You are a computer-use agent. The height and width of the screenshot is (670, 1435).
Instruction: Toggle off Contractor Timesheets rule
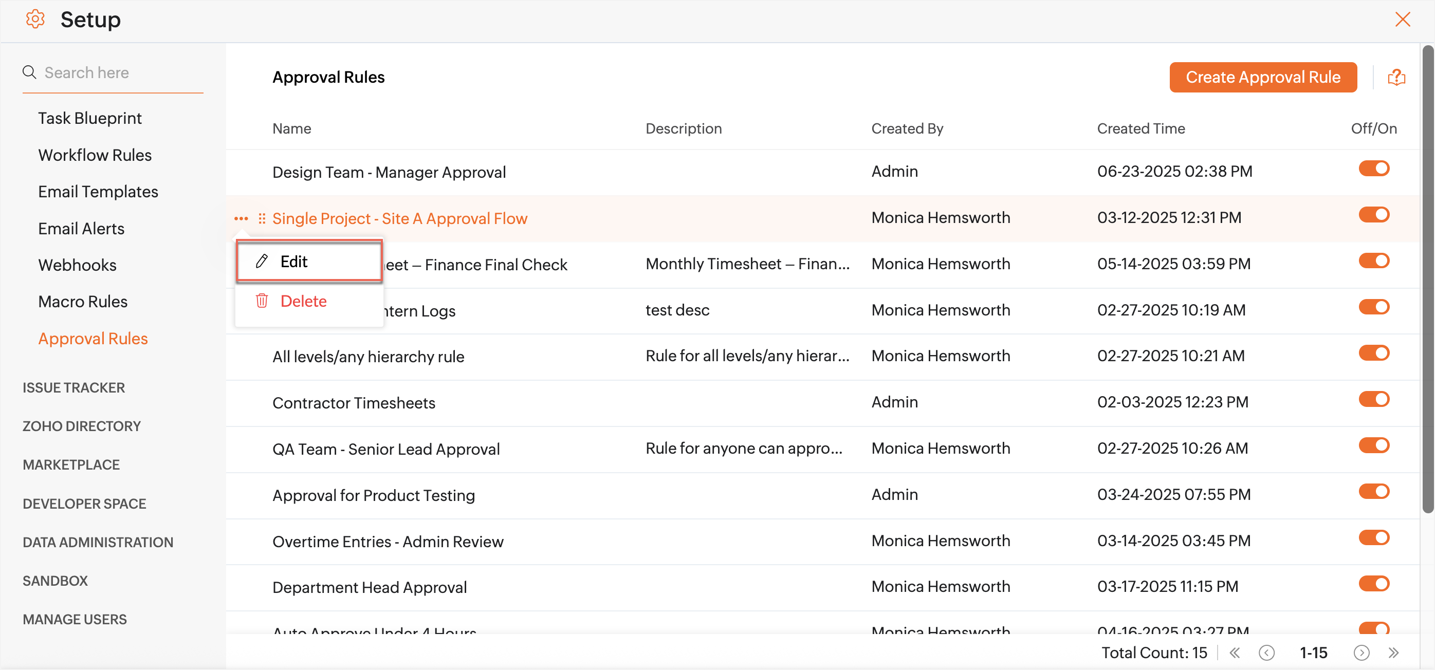(1374, 399)
